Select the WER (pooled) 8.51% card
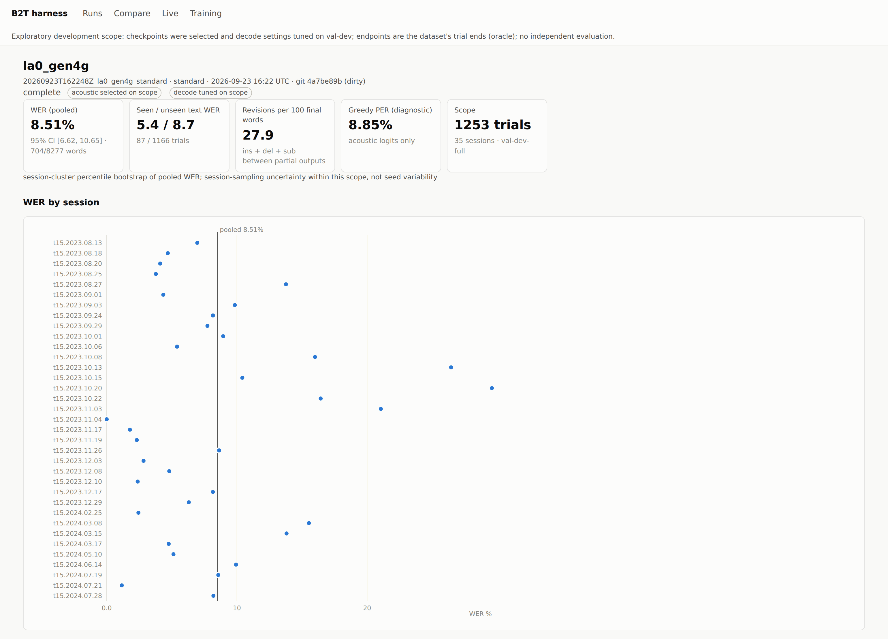Screen dimensions: 888x639 (x=73, y=136)
